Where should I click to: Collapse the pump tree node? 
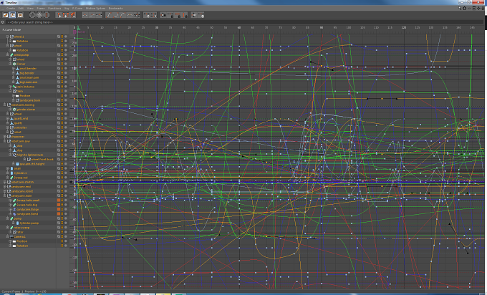tap(7, 218)
